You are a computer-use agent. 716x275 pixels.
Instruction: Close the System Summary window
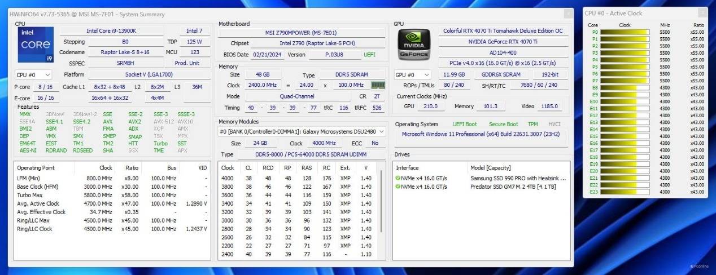(567, 14)
